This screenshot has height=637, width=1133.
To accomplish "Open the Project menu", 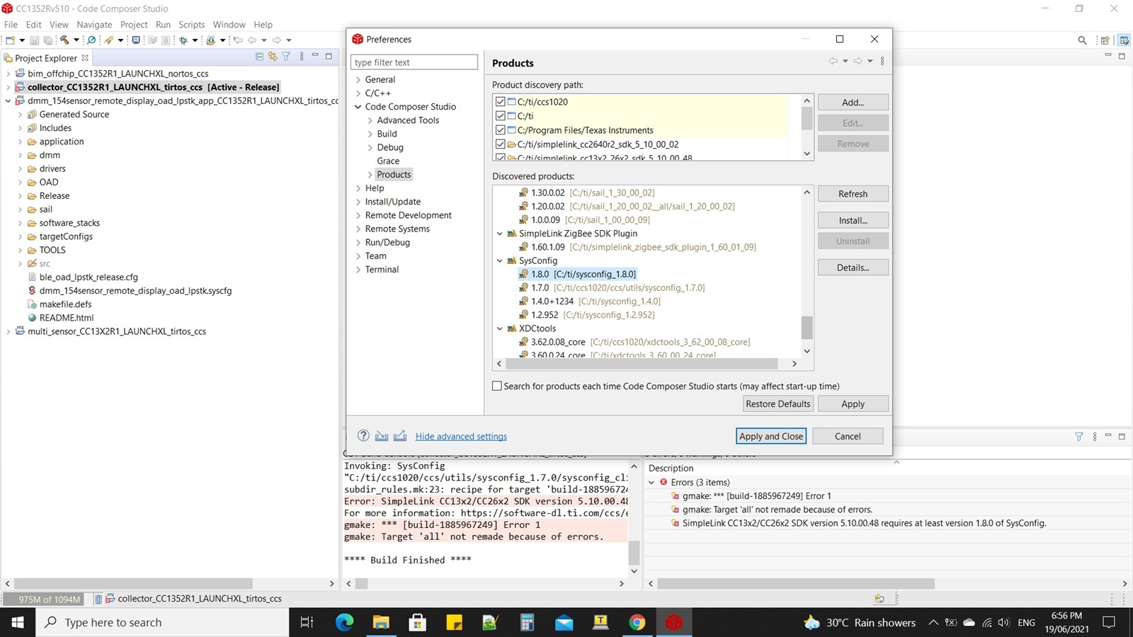I will point(134,24).
